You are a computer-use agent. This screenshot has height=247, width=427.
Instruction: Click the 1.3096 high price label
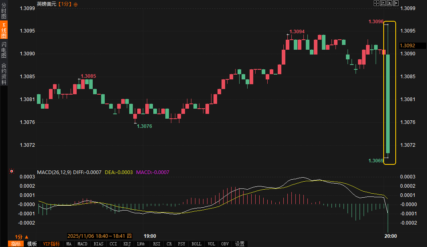pyautogui.click(x=376, y=22)
